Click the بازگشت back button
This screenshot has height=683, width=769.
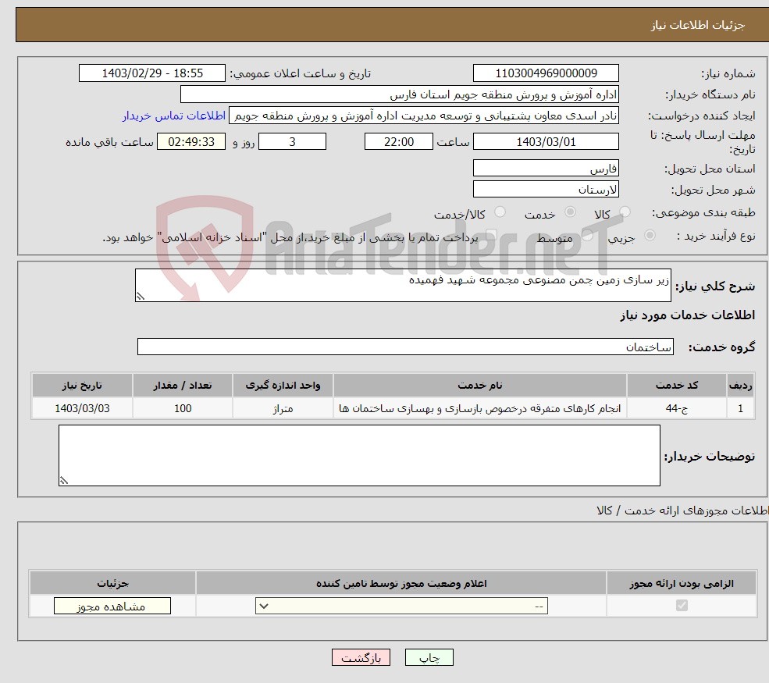point(361,657)
